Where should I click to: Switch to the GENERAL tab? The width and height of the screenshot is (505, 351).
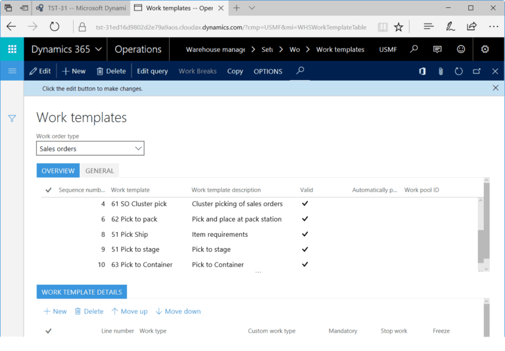[99, 171]
